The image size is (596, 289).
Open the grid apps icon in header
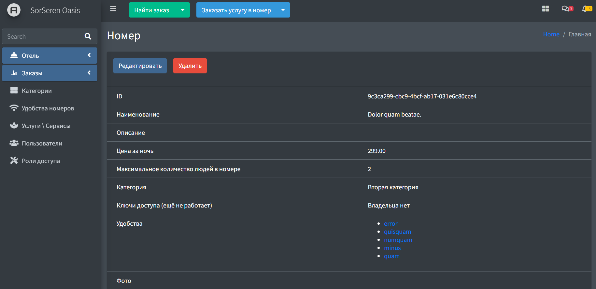pyautogui.click(x=546, y=9)
